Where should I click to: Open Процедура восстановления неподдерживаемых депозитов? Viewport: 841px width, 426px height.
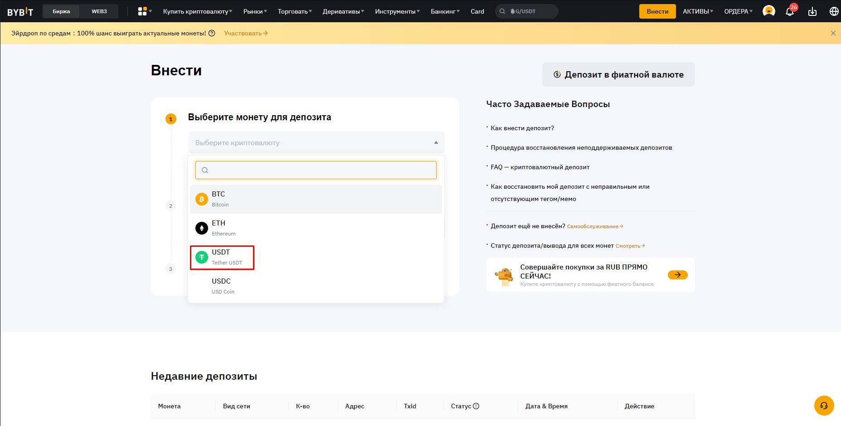point(581,147)
